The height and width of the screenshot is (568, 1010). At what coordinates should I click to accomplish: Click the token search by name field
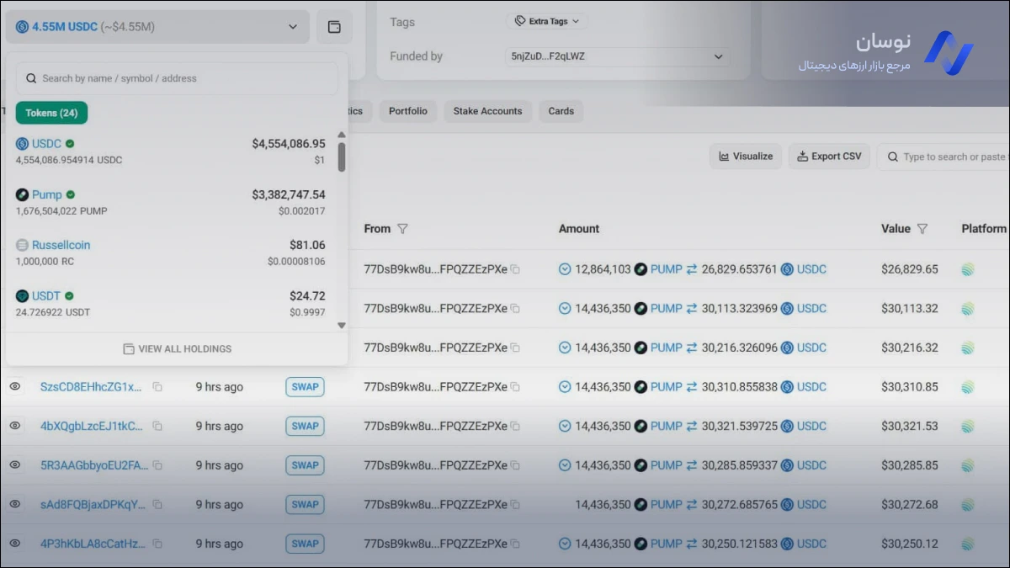pyautogui.click(x=177, y=78)
